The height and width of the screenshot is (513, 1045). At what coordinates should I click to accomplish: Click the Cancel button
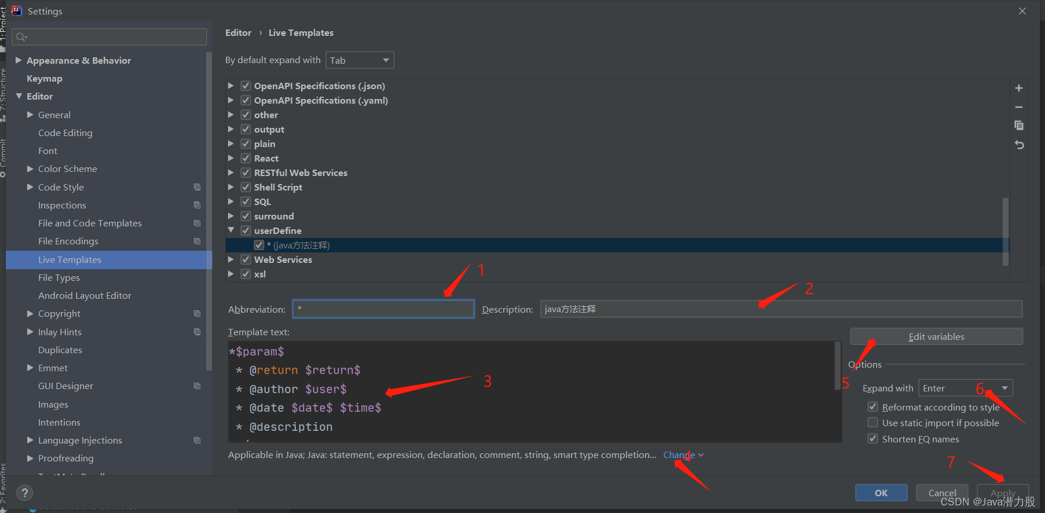click(942, 493)
